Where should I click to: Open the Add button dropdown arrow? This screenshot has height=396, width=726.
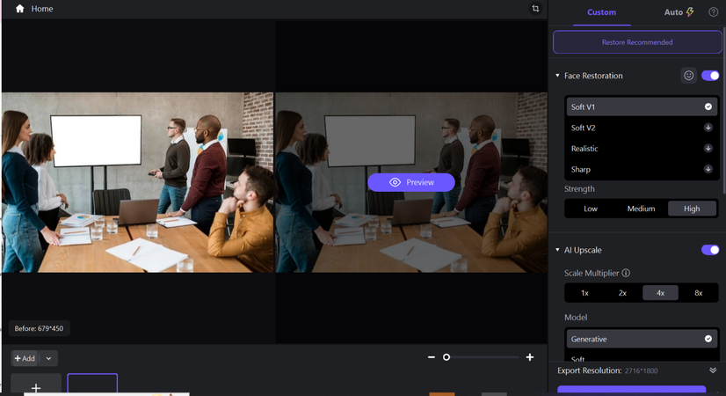point(48,358)
